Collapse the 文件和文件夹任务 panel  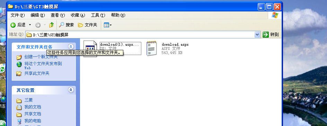tap(71, 46)
